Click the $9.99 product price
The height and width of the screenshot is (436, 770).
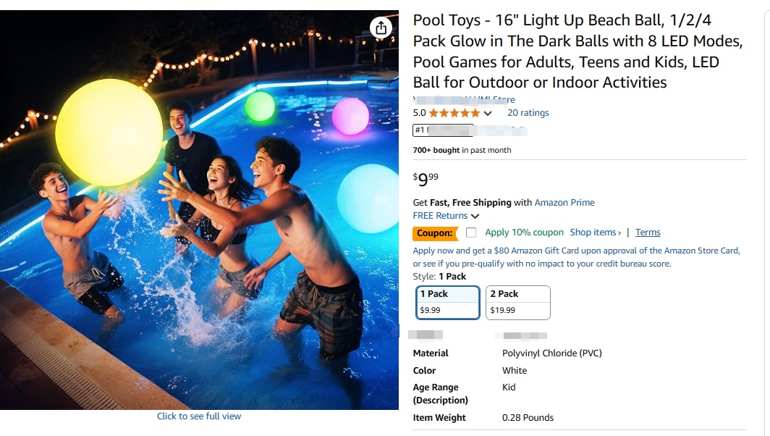click(426, 179)
